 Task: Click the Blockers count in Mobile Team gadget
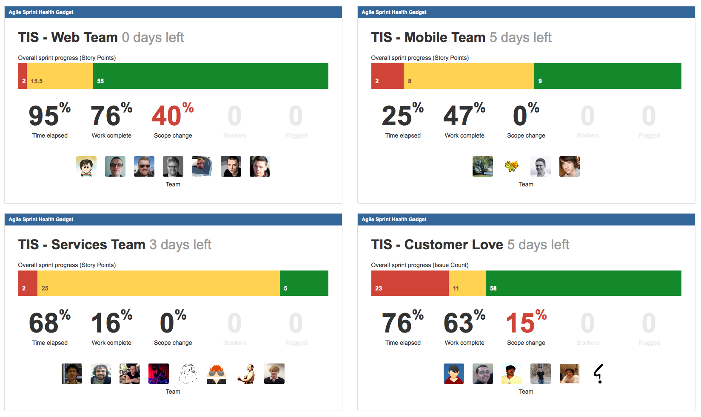coord(587,116)
